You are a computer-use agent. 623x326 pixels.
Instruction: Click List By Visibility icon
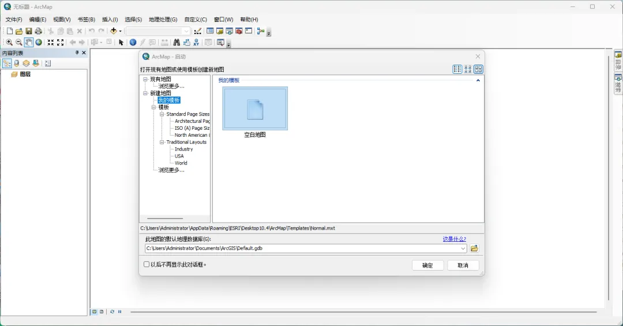point(26,63)
